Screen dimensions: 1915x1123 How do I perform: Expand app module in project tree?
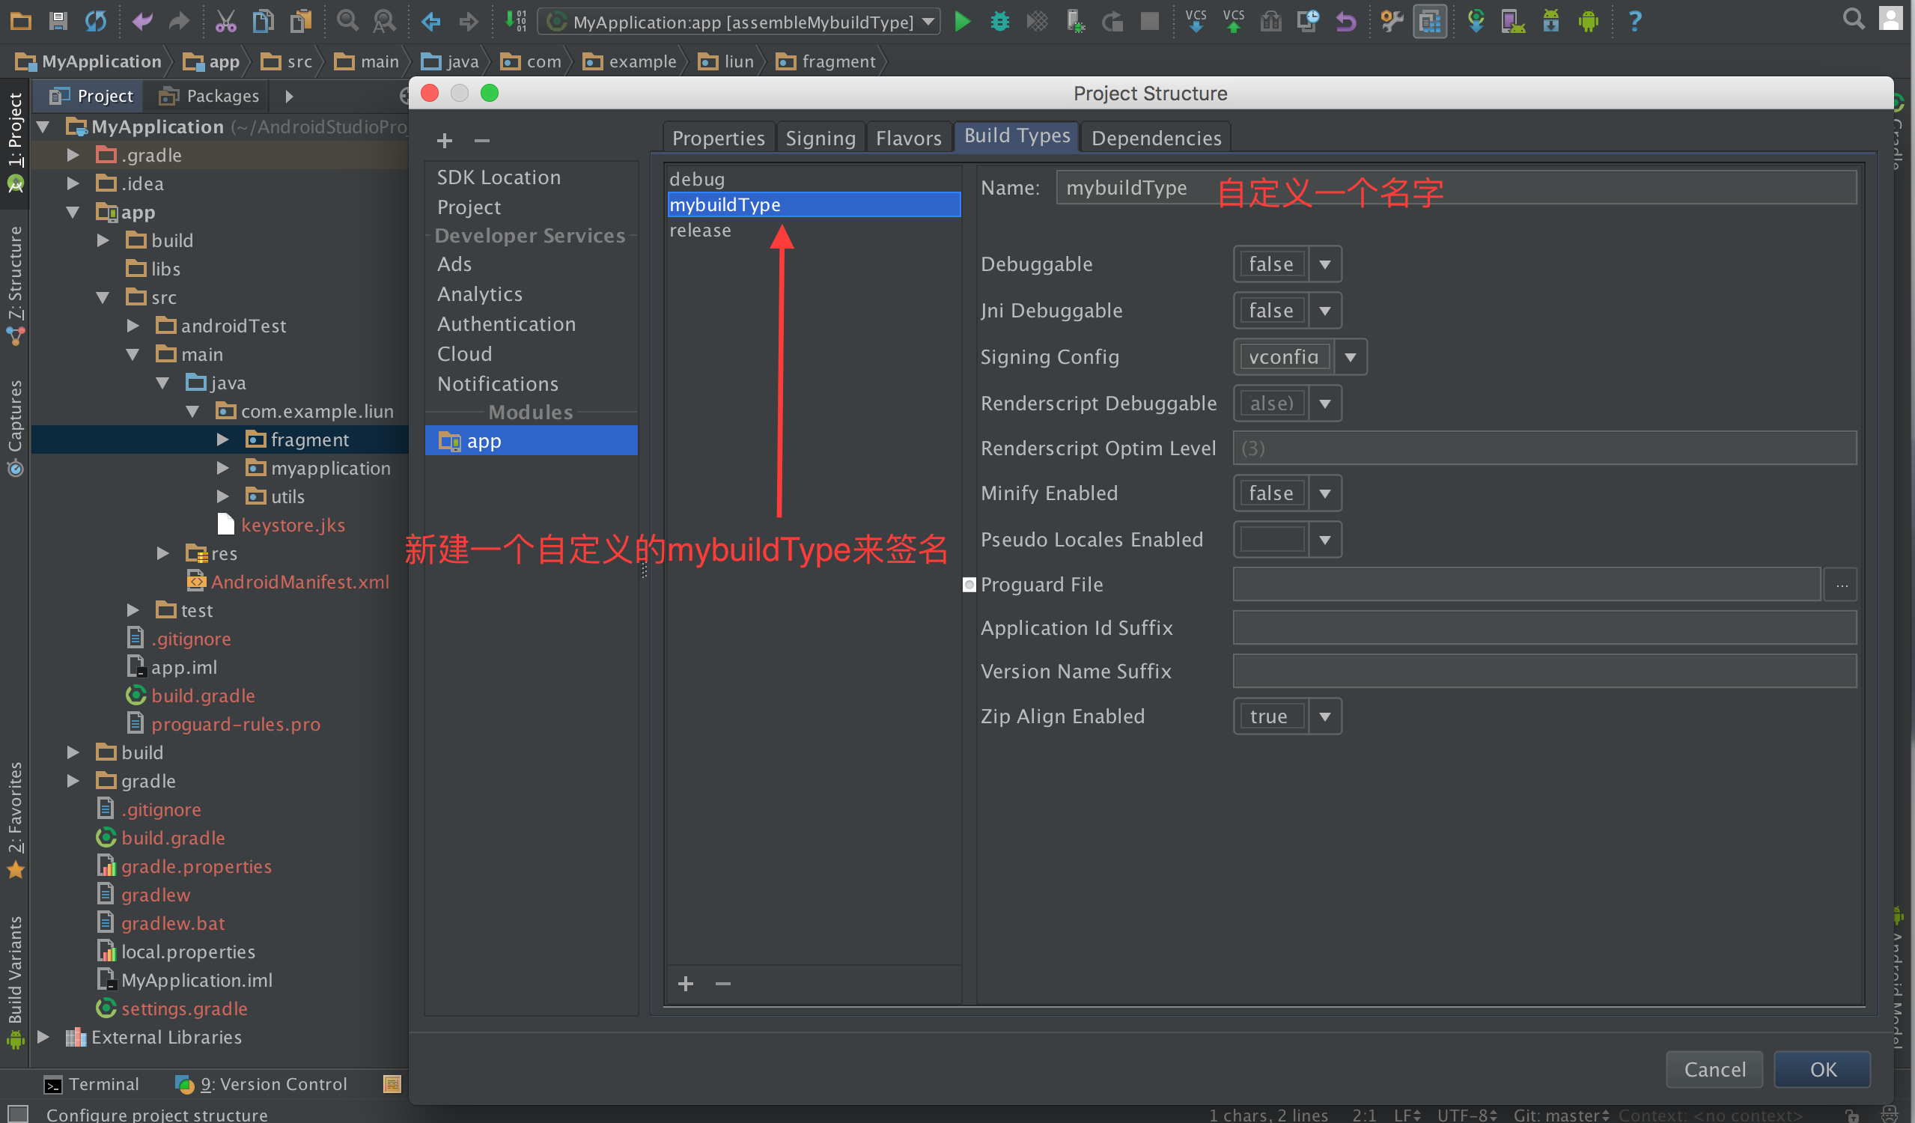pos(79,211)
